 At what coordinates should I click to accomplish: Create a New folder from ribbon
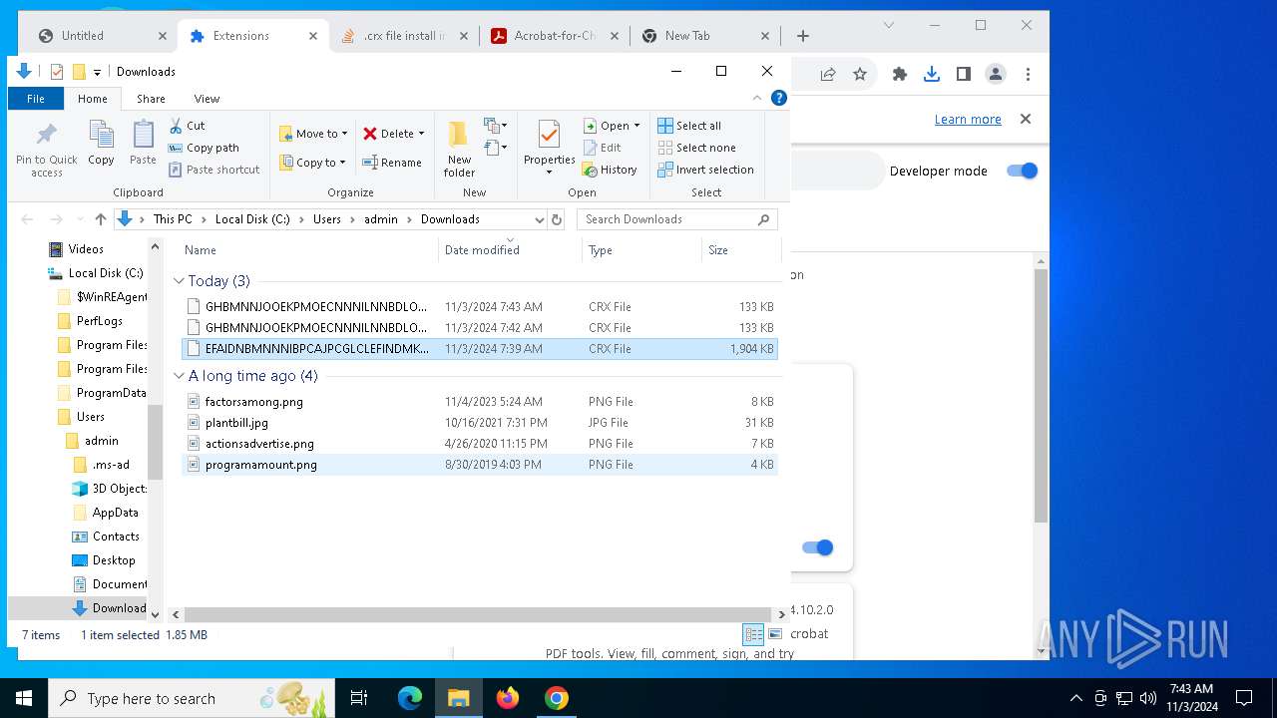tap(459, 149)
